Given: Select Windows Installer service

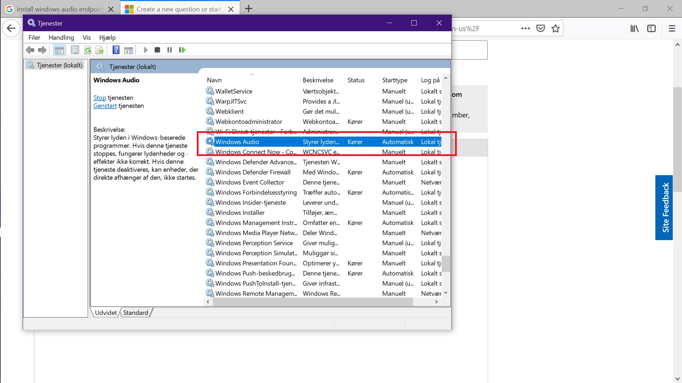Looking at the screenshot, I should coord(323,213).
